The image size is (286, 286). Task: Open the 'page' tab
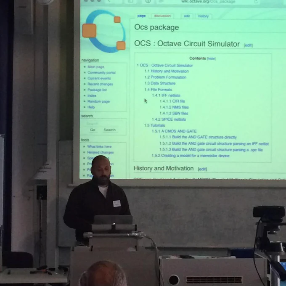pos(141,16)
